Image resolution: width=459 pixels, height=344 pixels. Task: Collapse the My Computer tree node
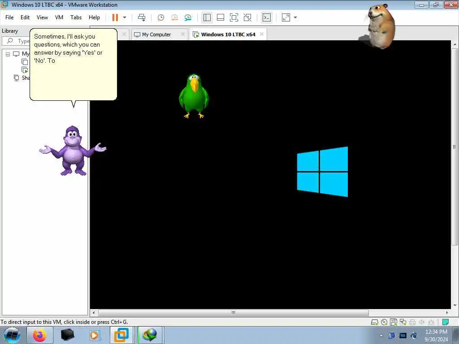coord(8,54)
